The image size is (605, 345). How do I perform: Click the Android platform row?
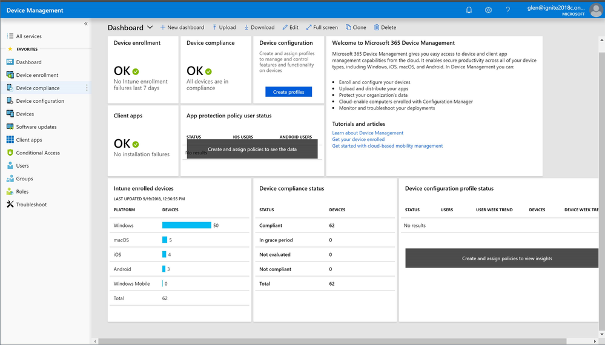point(179,269)
